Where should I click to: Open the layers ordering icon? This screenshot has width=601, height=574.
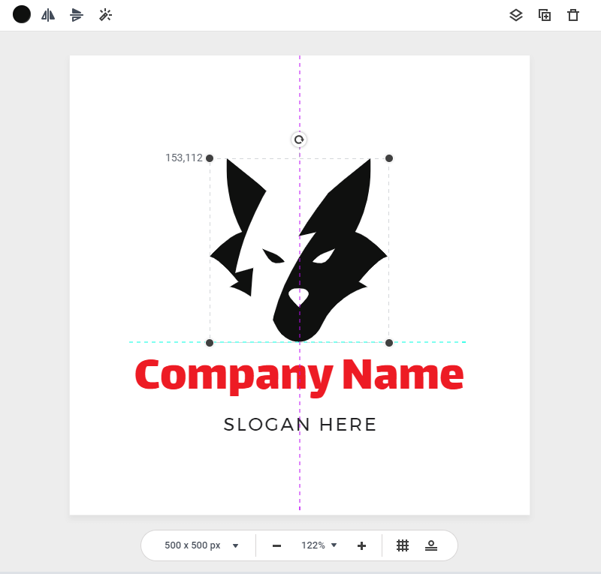[x=515, y=15]
